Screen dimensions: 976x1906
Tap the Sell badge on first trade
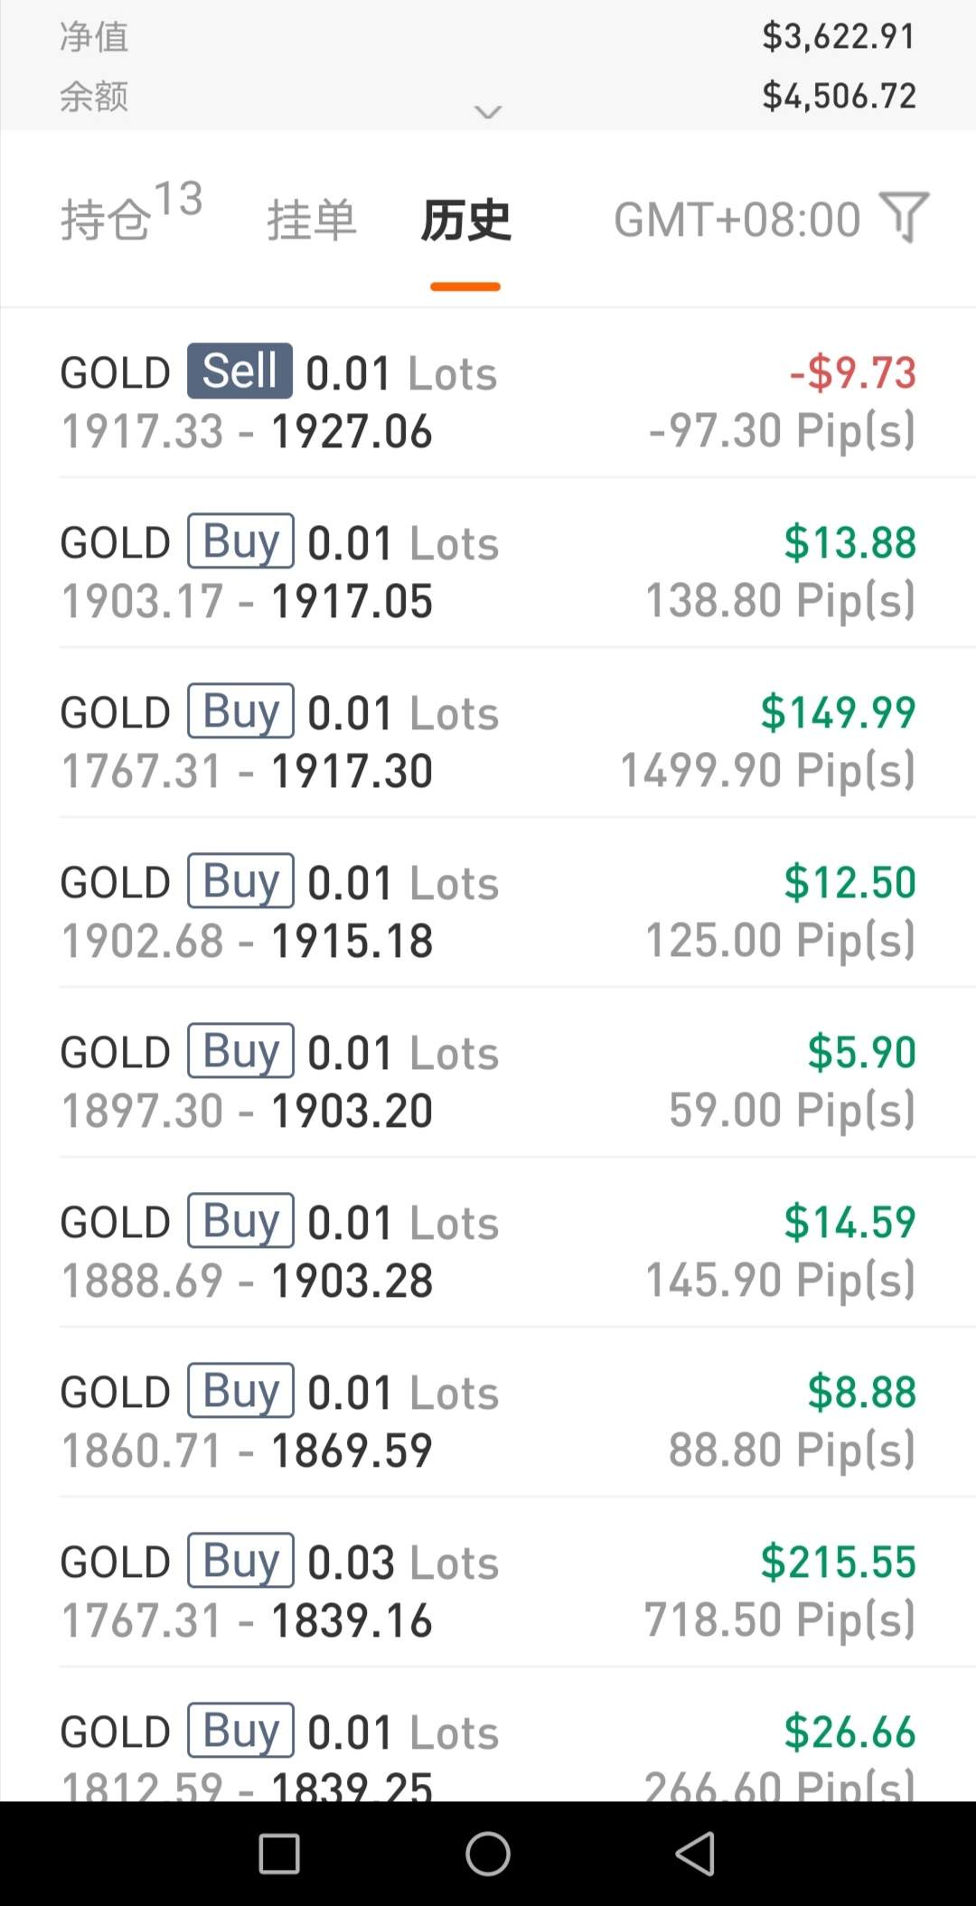tap(239, 371)
